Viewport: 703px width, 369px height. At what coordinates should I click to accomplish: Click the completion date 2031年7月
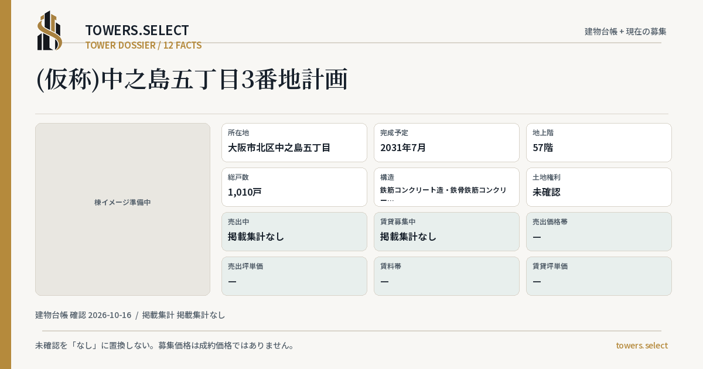coord(403,148)
